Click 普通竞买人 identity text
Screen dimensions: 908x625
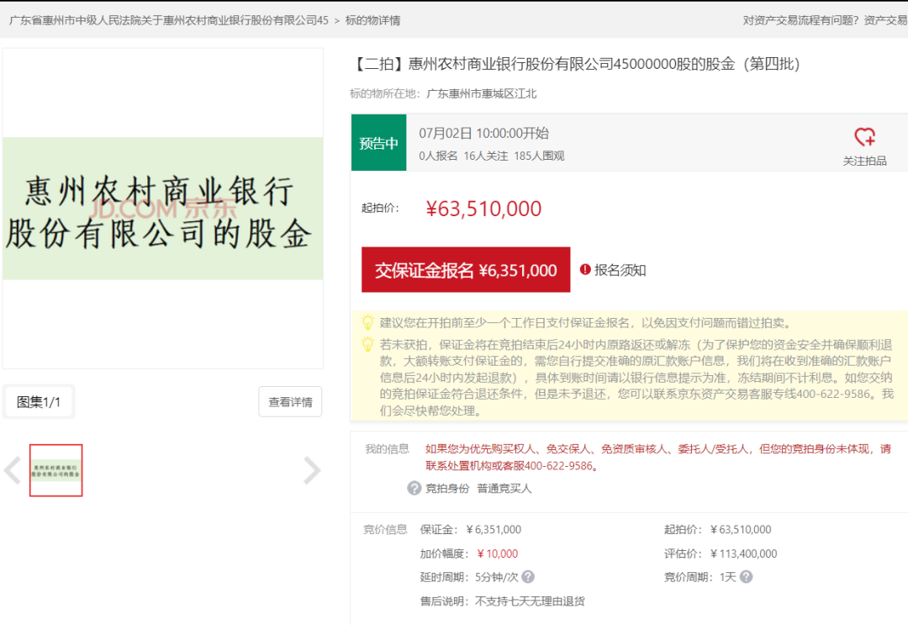tap(504, 488)
